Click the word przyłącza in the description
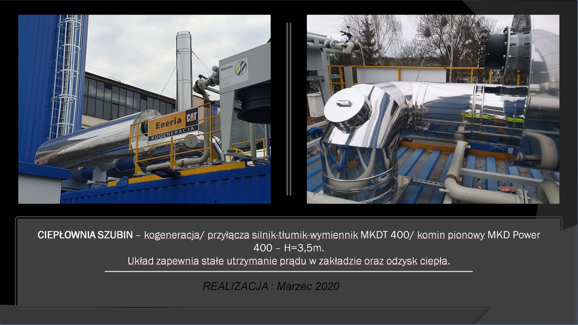The height and width of the screenshot is (325, 578). [x=228, y=235]
